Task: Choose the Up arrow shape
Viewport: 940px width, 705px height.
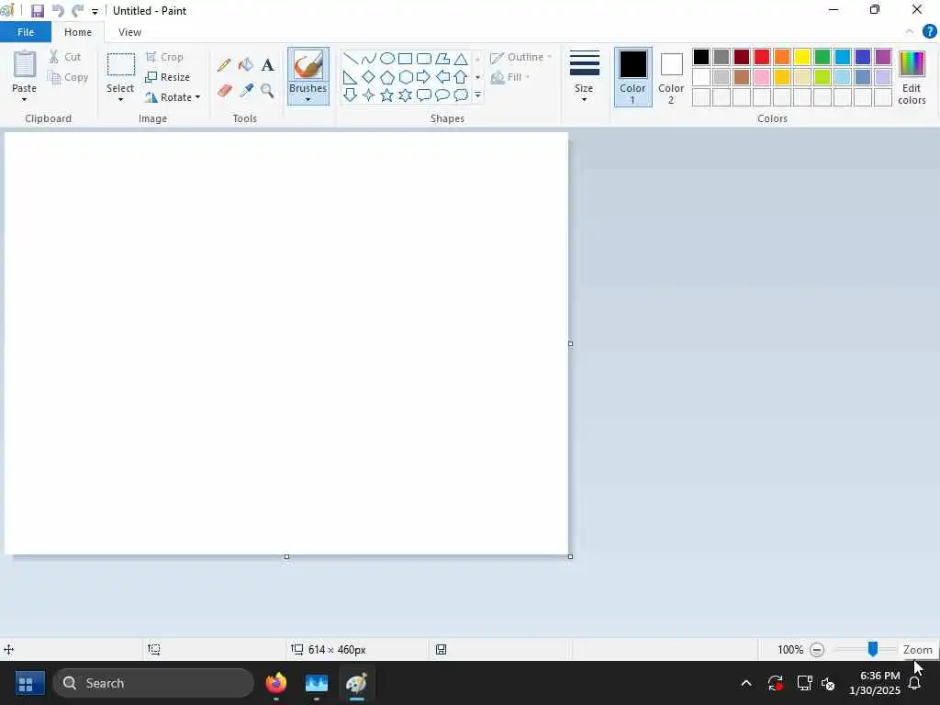Action: click(x=461, y=77)
